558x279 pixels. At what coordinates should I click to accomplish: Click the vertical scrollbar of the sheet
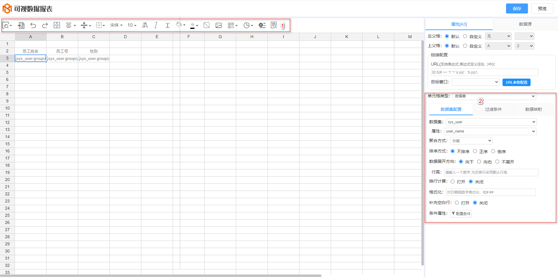[422, 153]
